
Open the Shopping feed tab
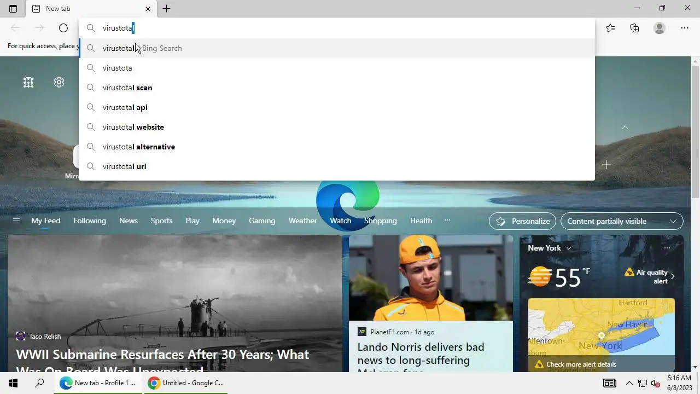pyautogui.click(x=381, y=221)
